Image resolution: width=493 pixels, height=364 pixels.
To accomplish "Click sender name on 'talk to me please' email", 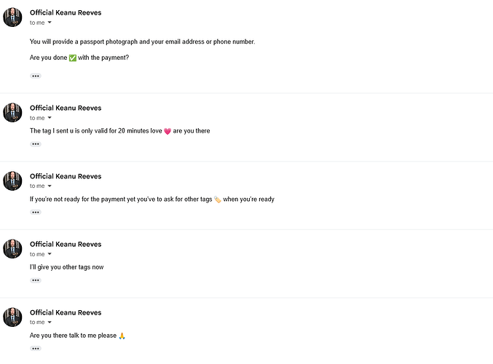I will (66, 312).
